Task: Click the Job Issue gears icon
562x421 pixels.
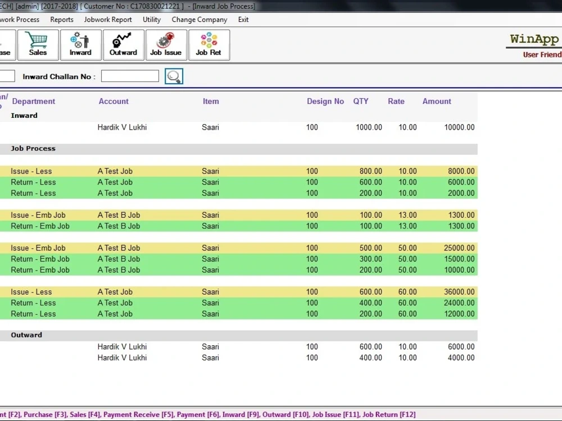Action: pyautogui.click(x=166, y=44)
